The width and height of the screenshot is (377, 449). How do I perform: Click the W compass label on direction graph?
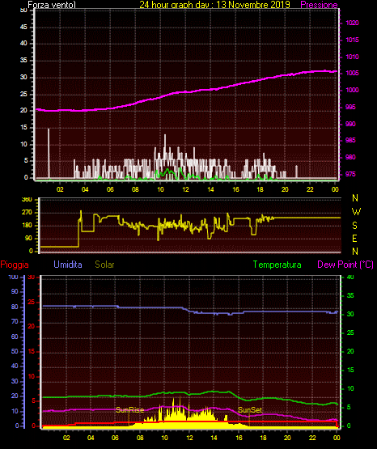tap(356, 212)
